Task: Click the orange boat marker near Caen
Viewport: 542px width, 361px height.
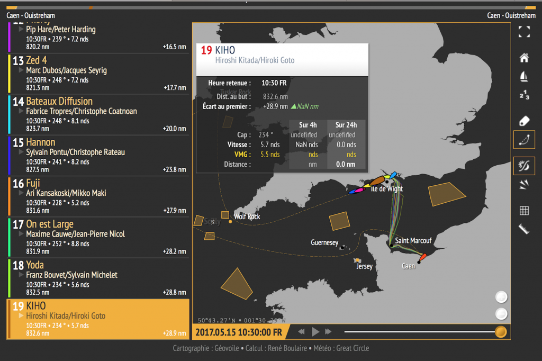Action: click(x=423, y=257)
